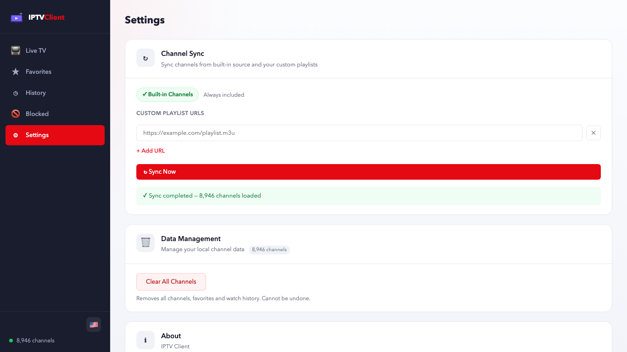Remove the playlist URL with the X button
Screen dimensions: 627x352
click(x=593, y=133)
